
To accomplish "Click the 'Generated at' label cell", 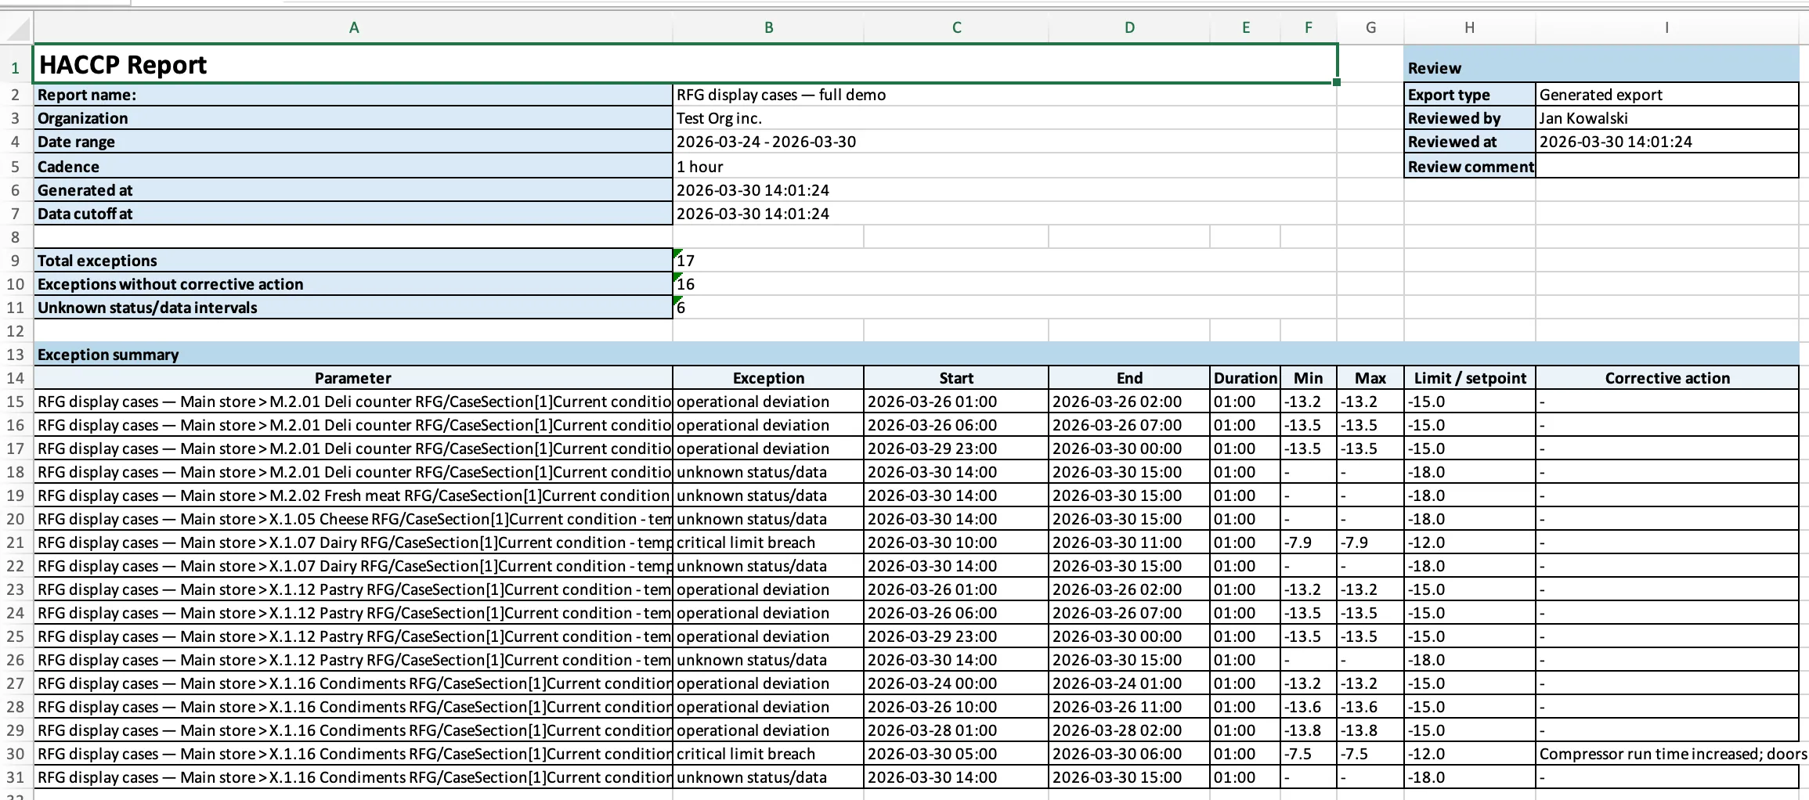I will (353, 190).
